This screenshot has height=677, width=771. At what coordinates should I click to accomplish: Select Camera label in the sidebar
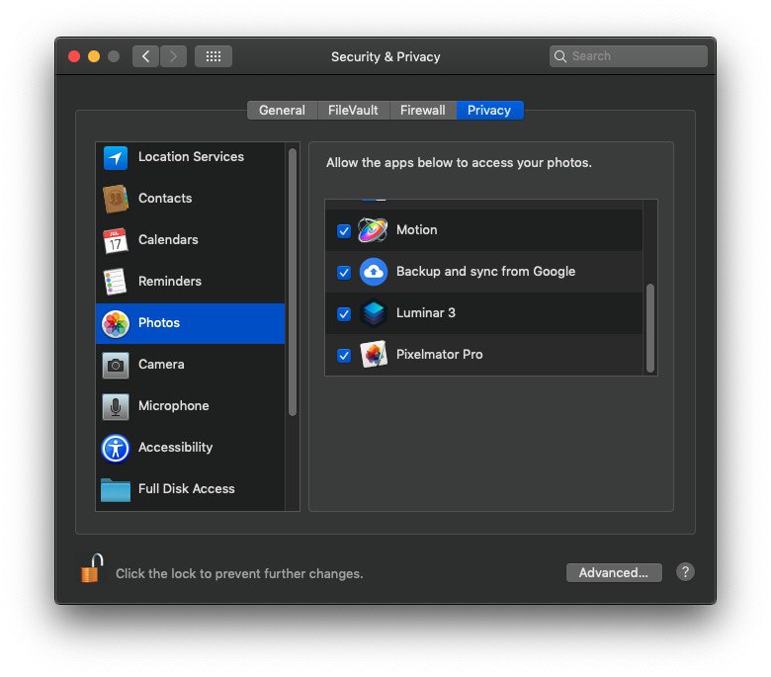point(161,365)
